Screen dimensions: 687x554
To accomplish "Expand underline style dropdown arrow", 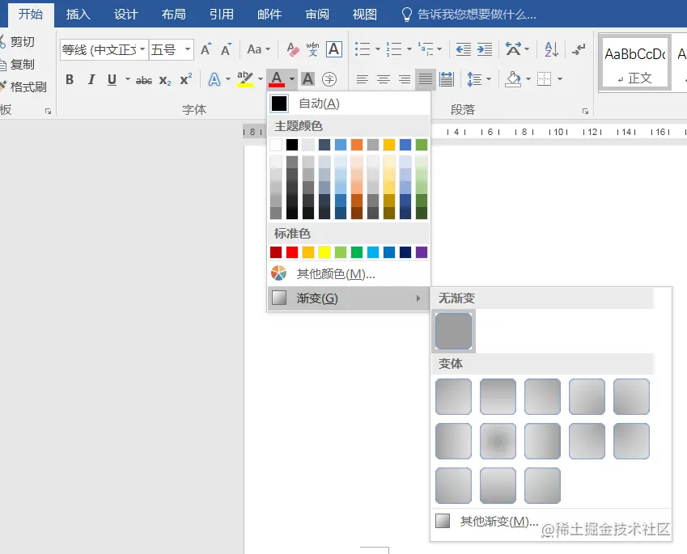I will (x=128, y=79).
